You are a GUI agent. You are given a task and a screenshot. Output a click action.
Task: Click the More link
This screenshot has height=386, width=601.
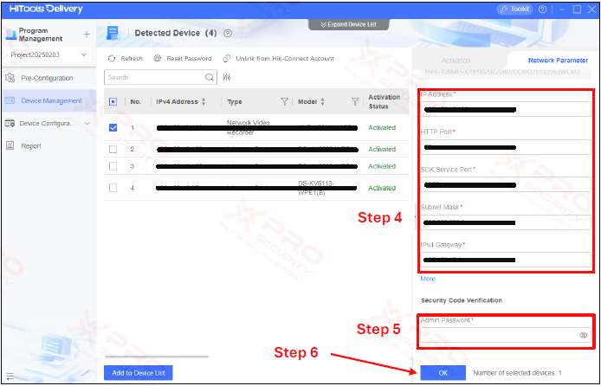428,279
